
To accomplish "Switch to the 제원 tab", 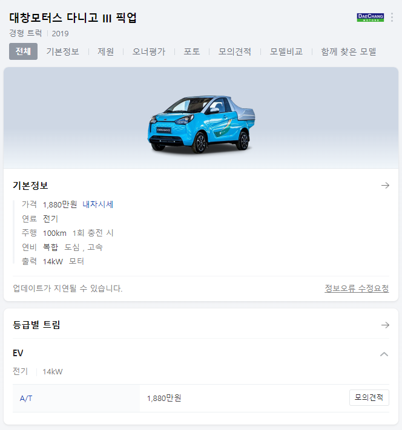I will [106, 51].
